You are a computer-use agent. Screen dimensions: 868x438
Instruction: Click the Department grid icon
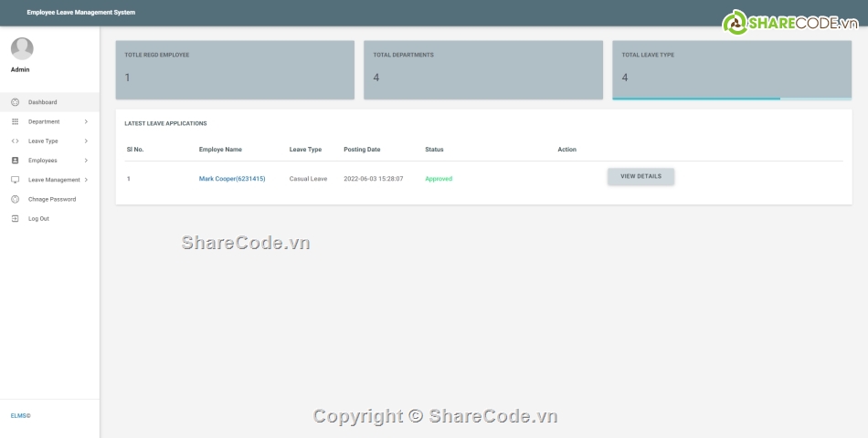coord(16,121)
